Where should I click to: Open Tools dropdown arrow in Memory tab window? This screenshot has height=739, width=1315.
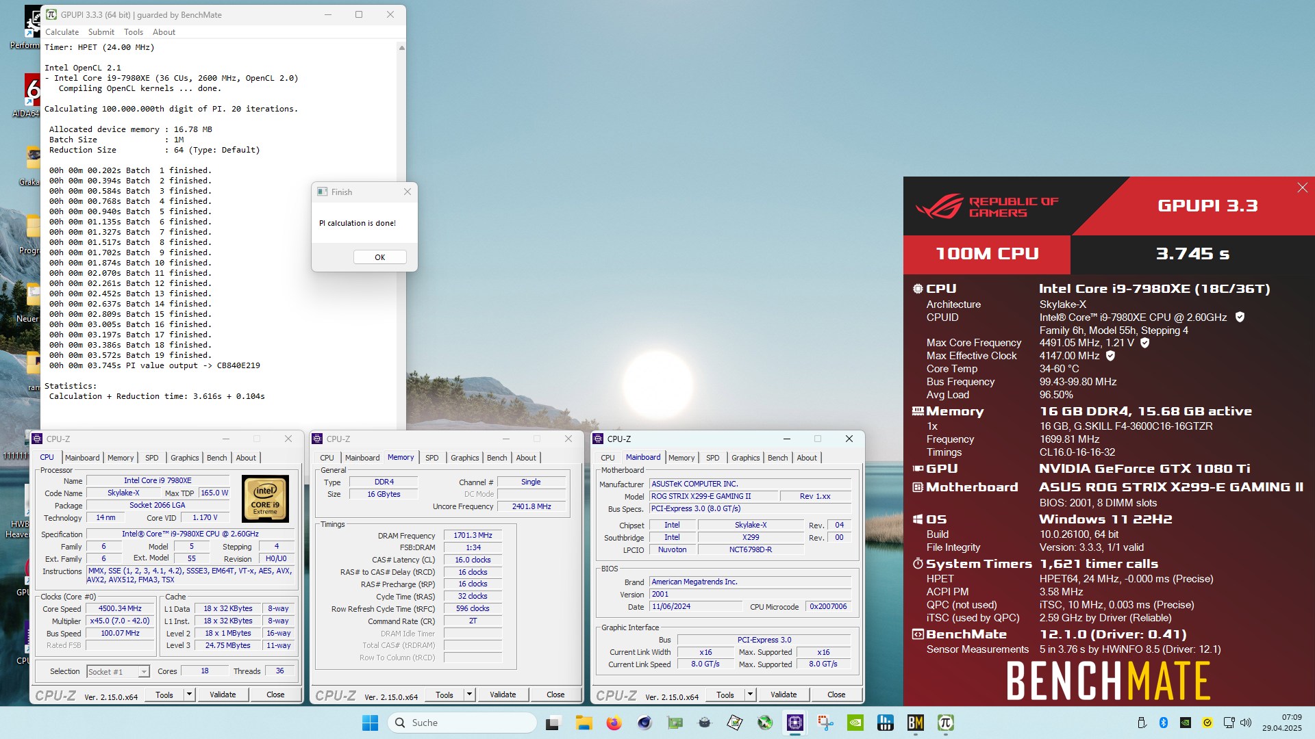click(x=469, y=695)
